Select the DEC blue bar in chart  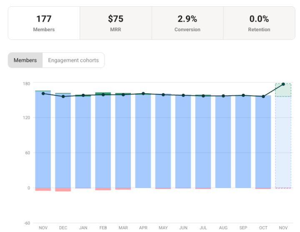tap(63, 142)
